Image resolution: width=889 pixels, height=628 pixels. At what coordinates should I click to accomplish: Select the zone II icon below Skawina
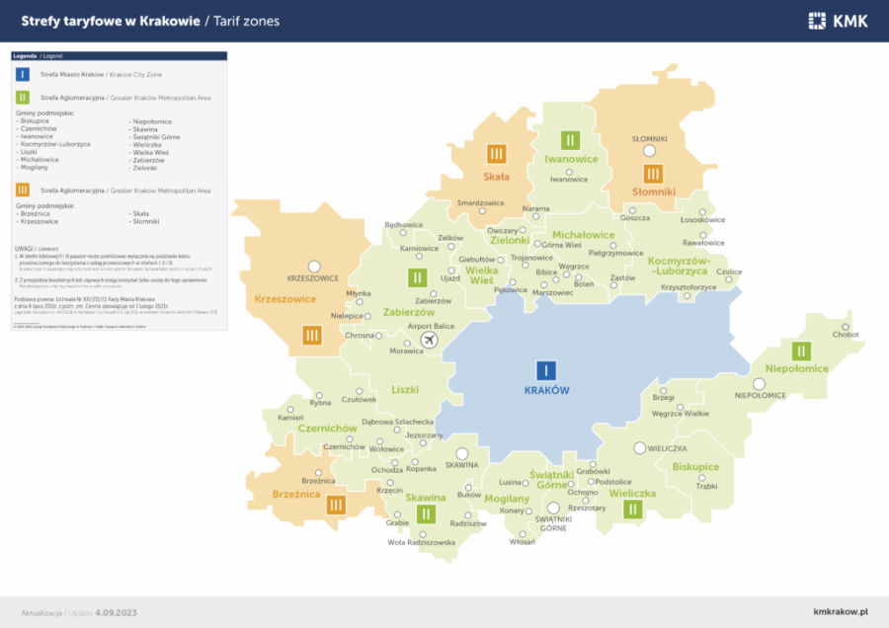tap(426, 514)
